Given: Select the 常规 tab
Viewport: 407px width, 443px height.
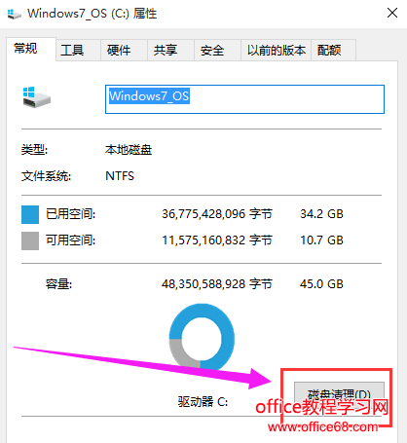Looking at the screenshot, I should 31,49.
